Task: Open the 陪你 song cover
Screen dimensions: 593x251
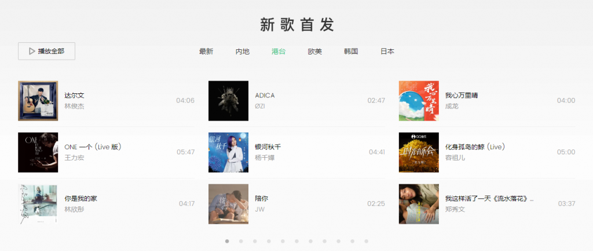Action: tap(228, 204)
